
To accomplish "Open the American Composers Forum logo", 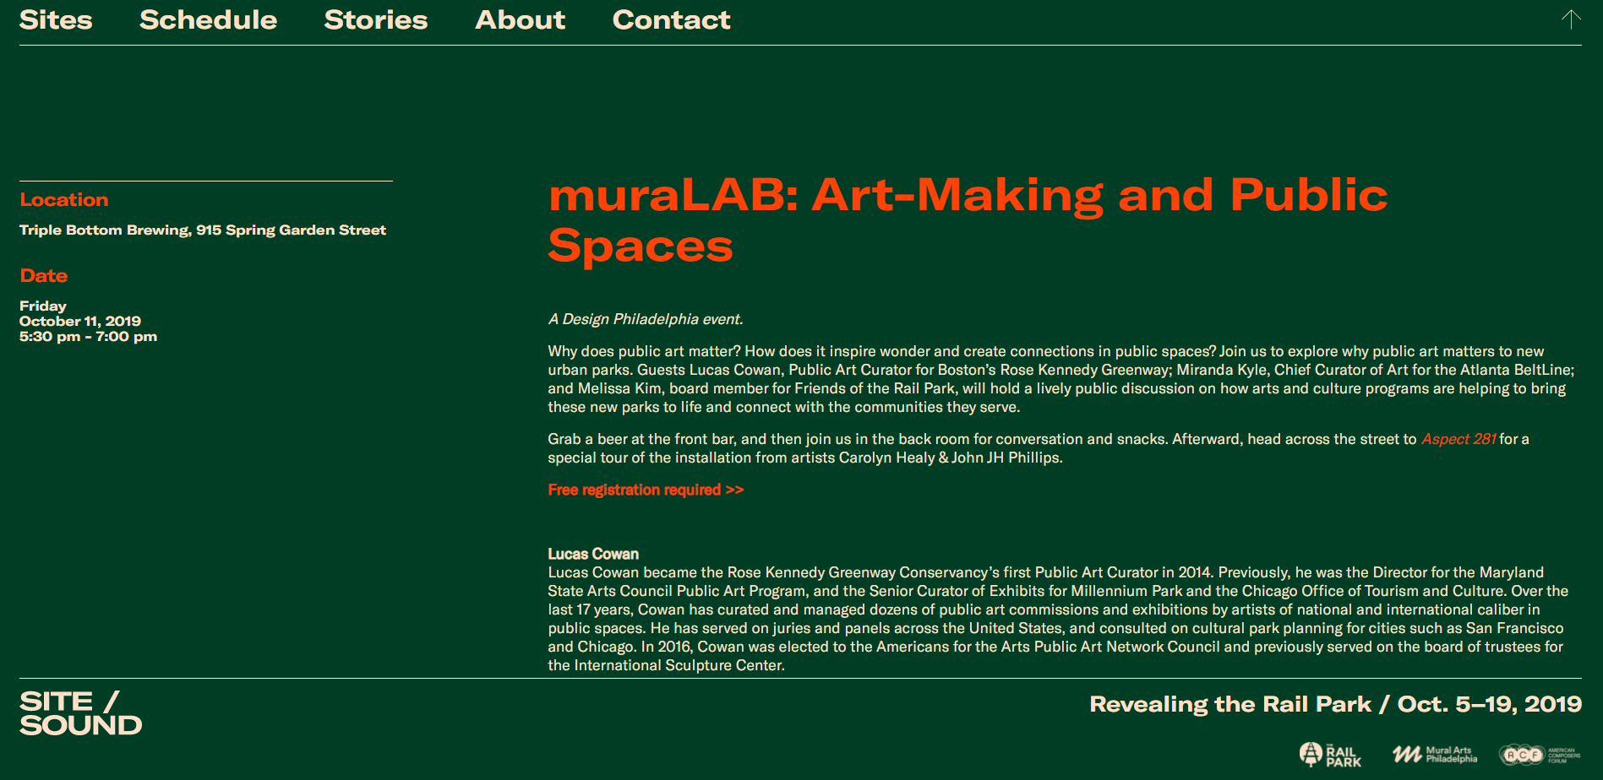I will (1540, 754).
